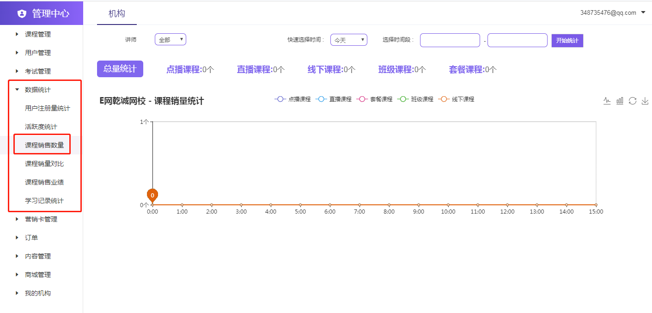Viewport: 652px width, 313px height.
Task: Switch chart to bar view icon
Action: pos(620,101)
